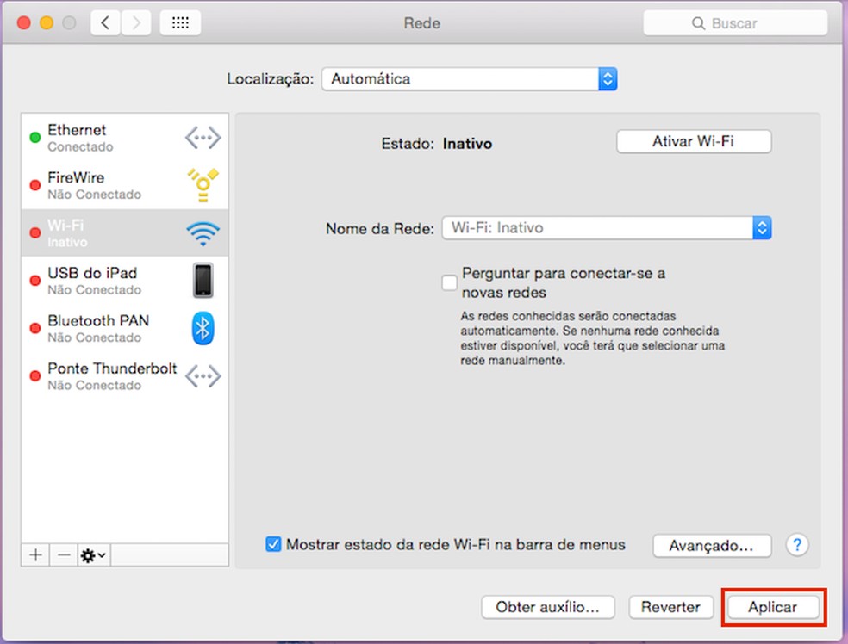Add a network service with plus button
Viewport: 848px width, 644px height.
click(35, 554)
